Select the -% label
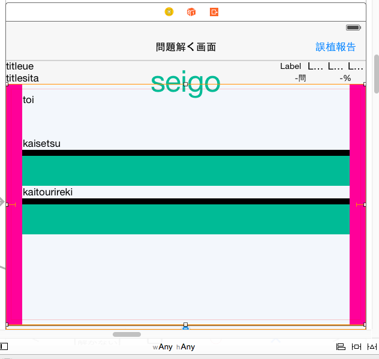 [x=345, y=78]
